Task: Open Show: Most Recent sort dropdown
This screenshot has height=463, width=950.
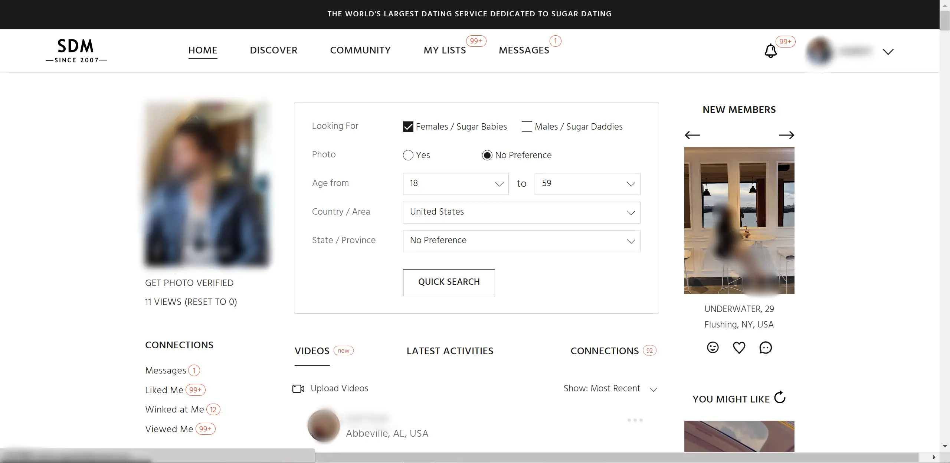Action: click(610, 389)
